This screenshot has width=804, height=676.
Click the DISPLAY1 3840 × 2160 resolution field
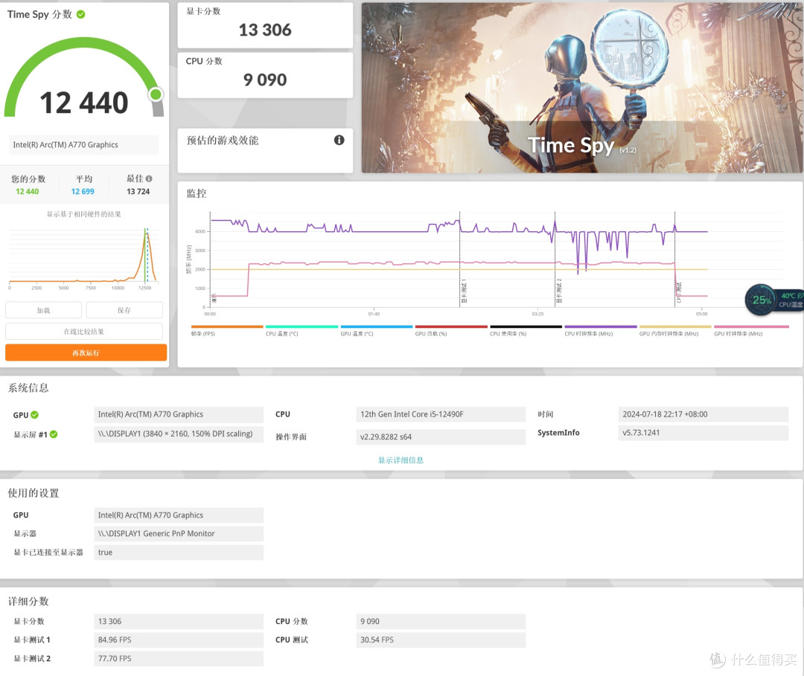[179, 434]
